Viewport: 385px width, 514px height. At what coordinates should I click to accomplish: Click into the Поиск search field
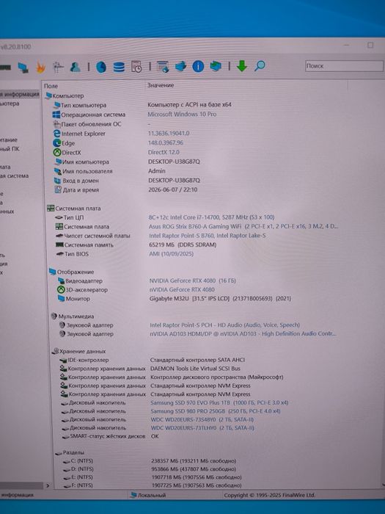[x=344, y=66]
